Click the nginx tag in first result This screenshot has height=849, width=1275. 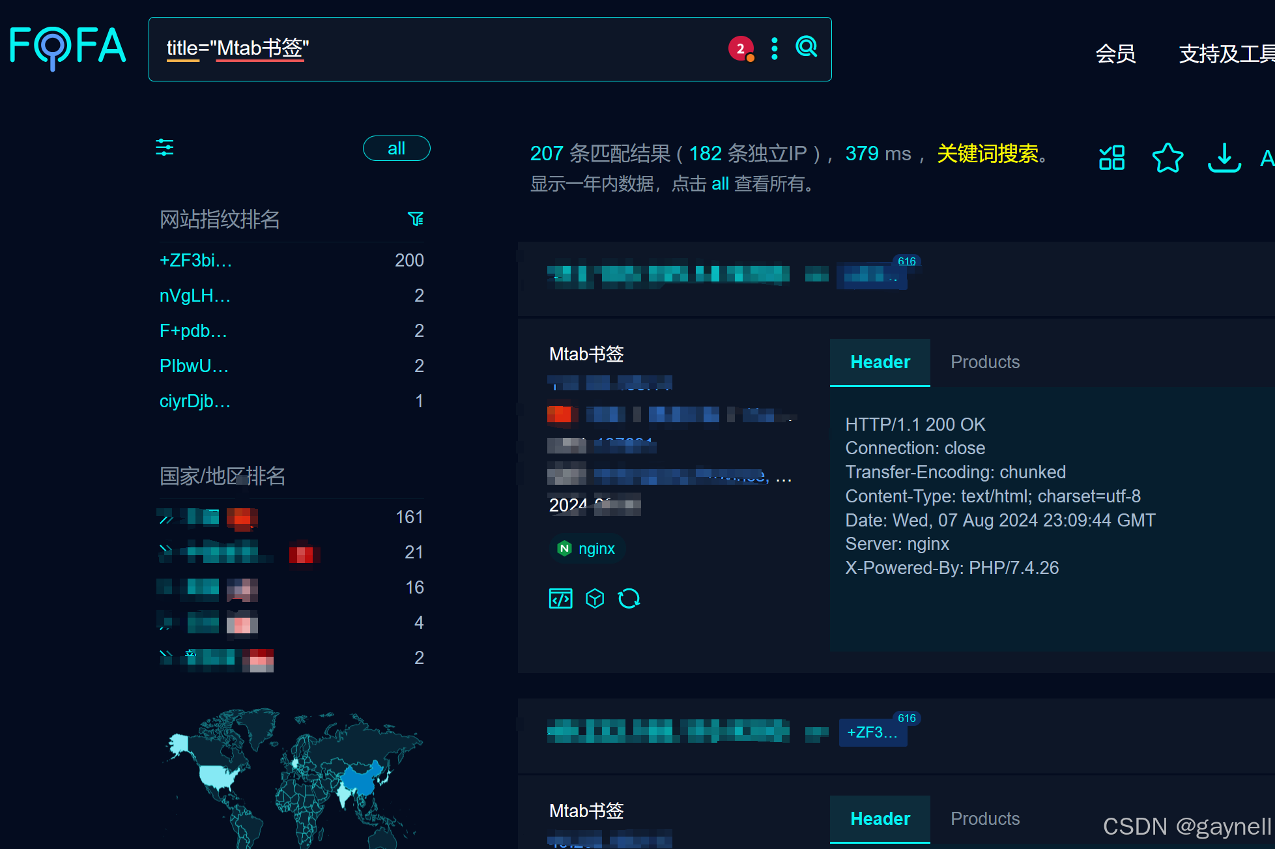586,549
